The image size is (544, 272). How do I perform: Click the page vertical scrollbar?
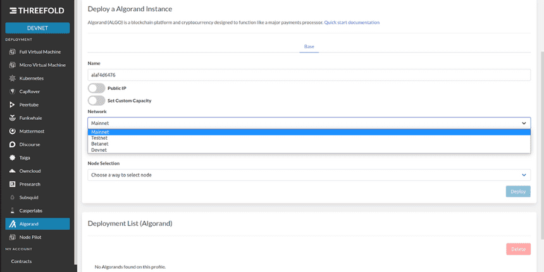coord(542,145)
